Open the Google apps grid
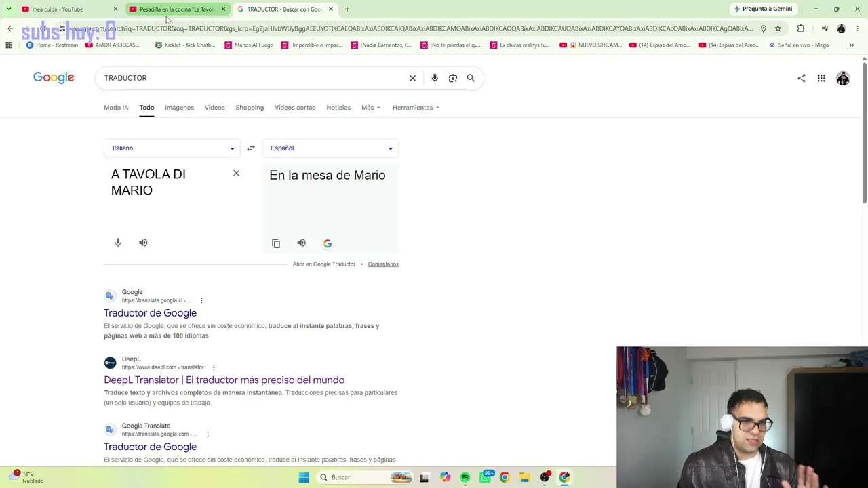 [821, 78]
